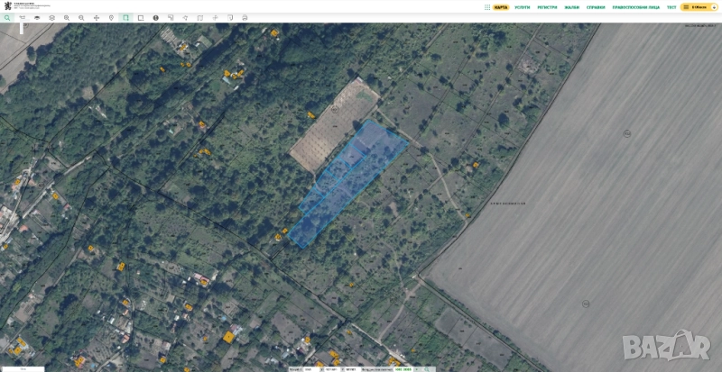The height and width of the screenshot is (372, 722).
Task: Open the ПРАВОСПОСОБНИ ЛИЦА menu
Action: coord(636,7)
